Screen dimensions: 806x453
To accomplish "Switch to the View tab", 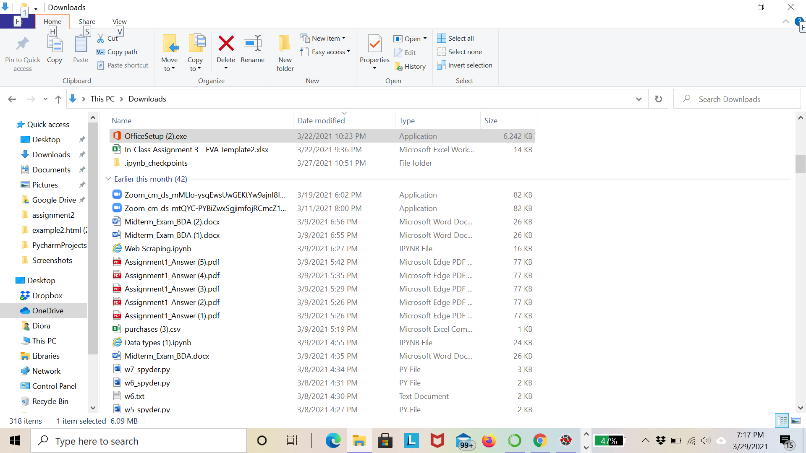I will tap(119, 21).
